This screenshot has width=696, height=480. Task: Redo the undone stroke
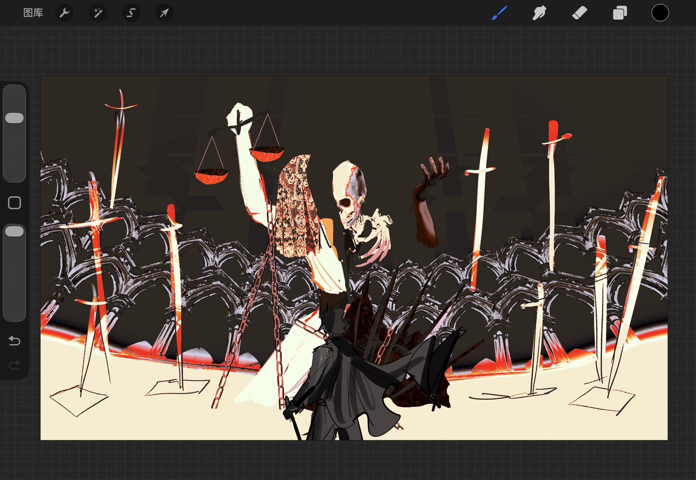(x=14, y=364)
